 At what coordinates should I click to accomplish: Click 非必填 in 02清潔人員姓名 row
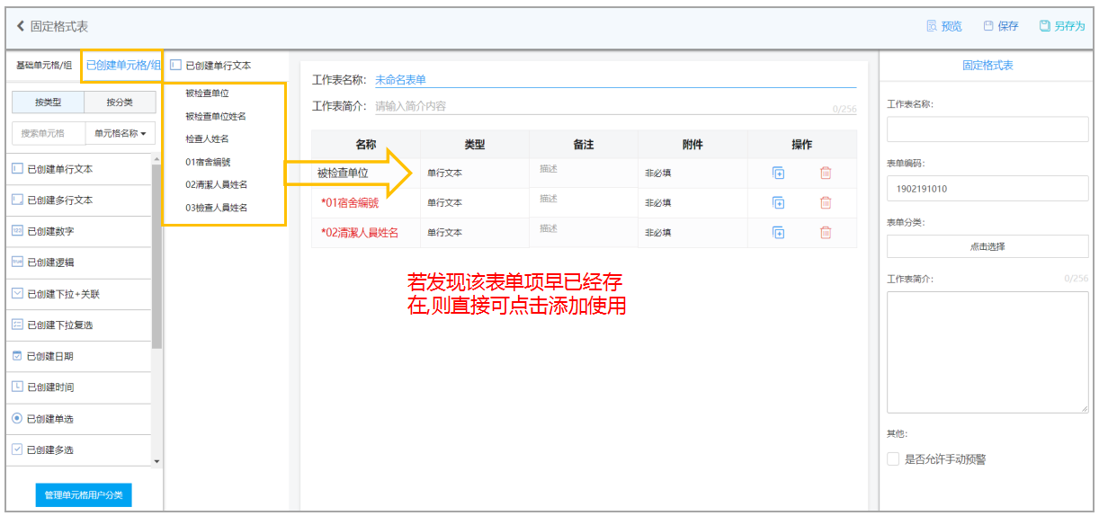click(x=658, y=232)
